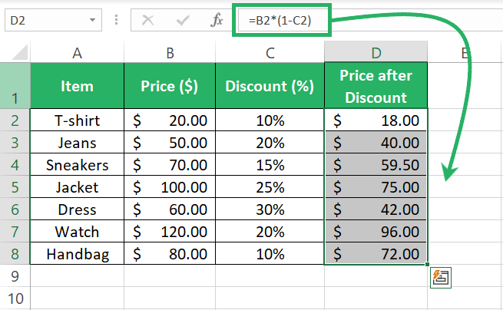Click the Item header cell
503x310 pixels.
(77, 86)
